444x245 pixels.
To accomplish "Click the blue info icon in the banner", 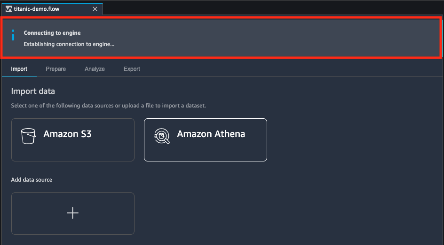I will click(13, 35).
